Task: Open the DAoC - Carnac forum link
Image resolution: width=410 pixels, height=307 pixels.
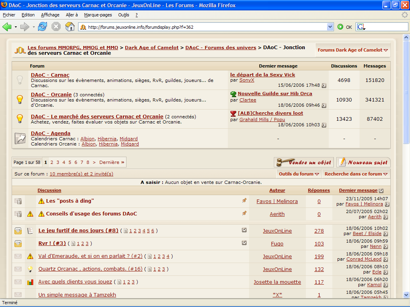Action: click(x=50, y=75)
